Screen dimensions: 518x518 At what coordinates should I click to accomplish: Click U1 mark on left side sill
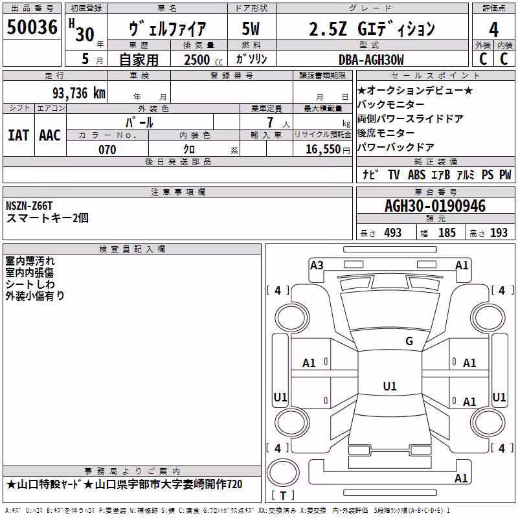point(280,397)
